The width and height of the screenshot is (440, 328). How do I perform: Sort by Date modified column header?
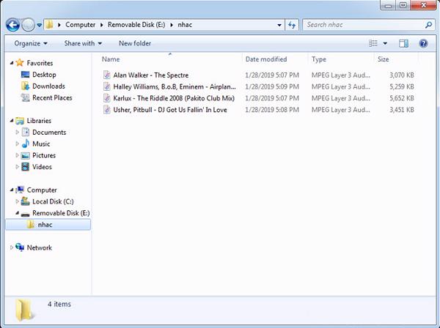pyautogui.click(x=266, y=59)
